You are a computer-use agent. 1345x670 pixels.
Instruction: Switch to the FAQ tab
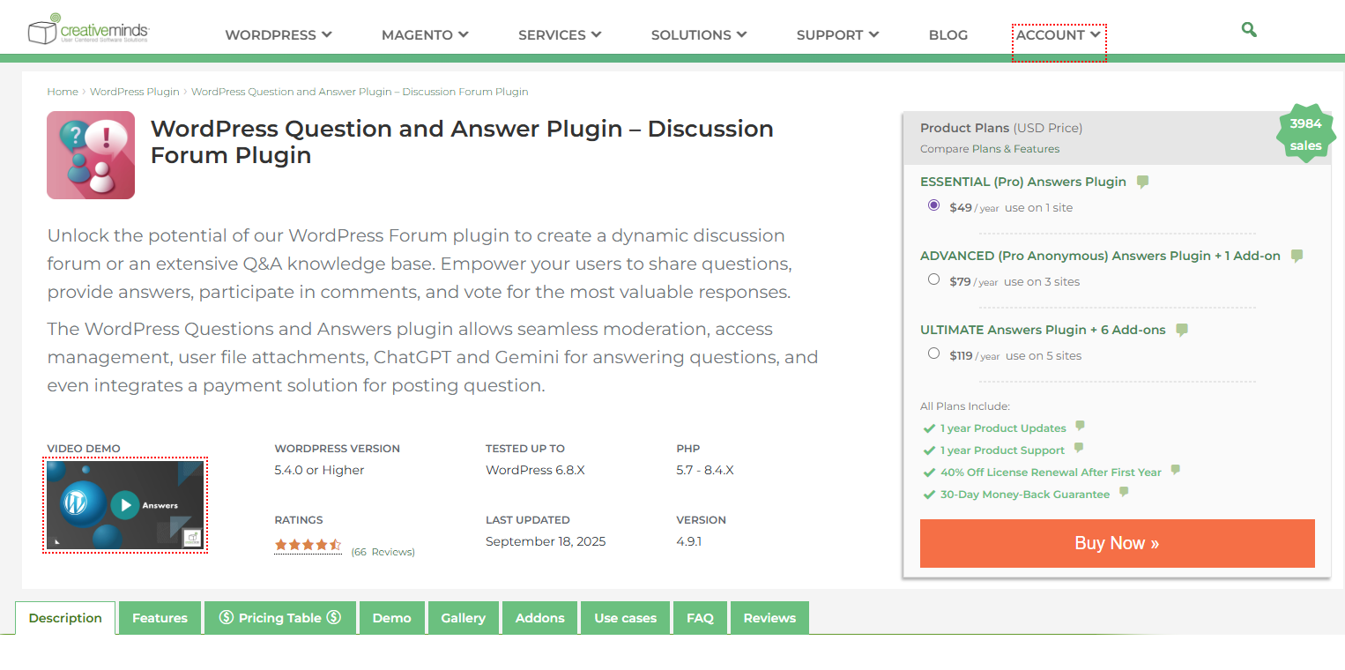click(700, 617)
